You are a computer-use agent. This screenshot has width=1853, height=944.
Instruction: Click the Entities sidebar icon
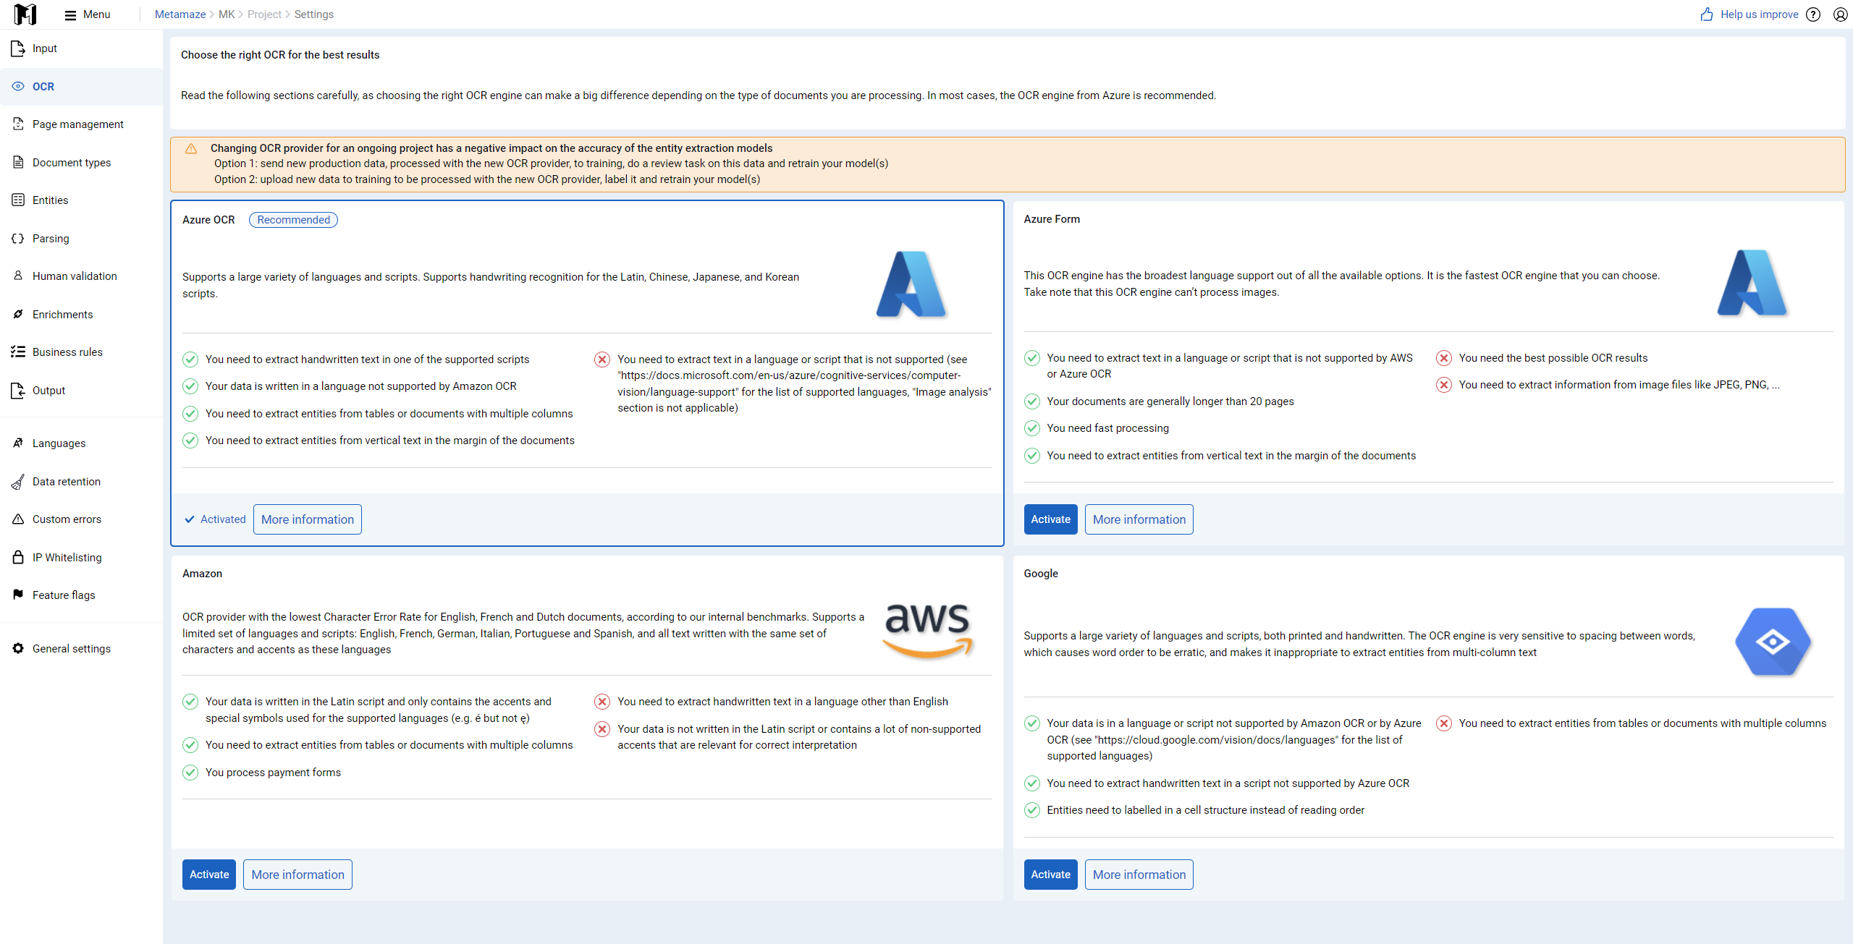pyautogui.click(x=18, y=200)
